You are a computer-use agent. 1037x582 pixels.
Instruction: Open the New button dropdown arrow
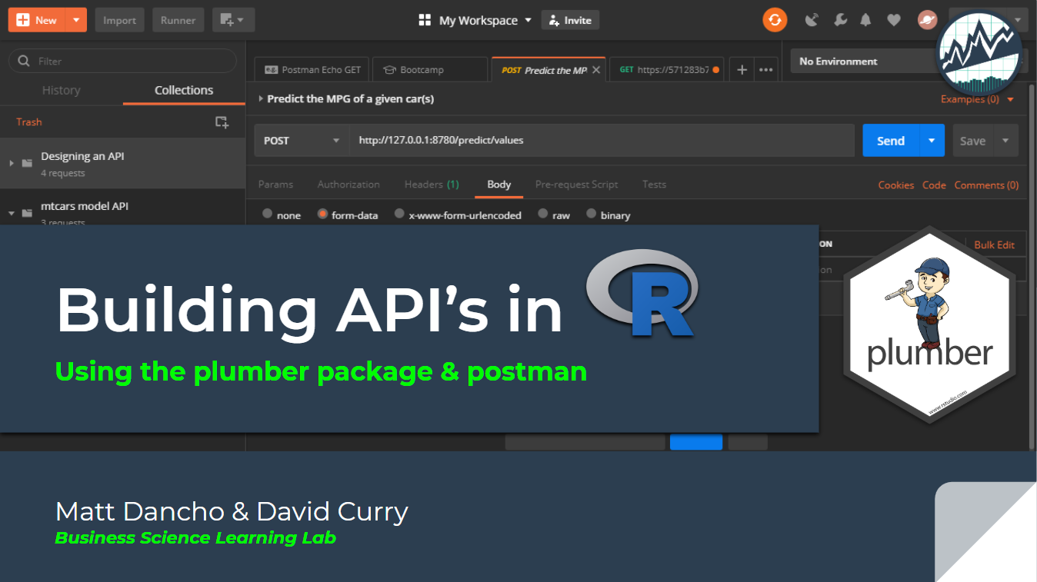click(x=76, y=20)
